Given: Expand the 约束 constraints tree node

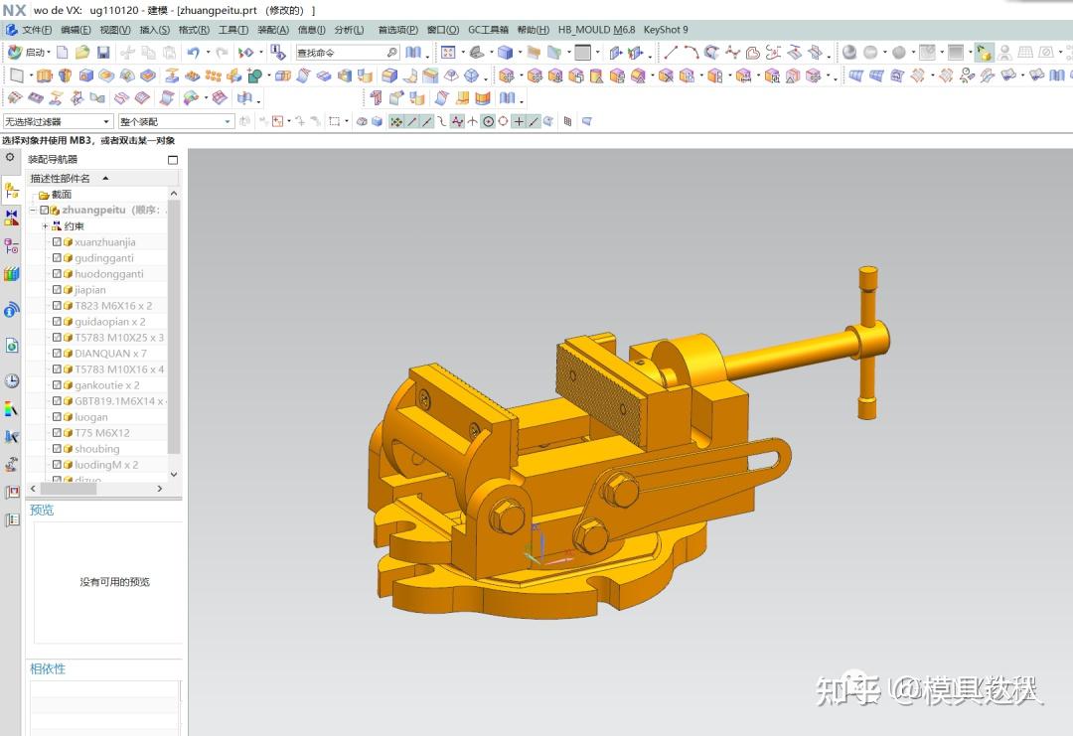Looking at the screenshot, I should [45, 225].
